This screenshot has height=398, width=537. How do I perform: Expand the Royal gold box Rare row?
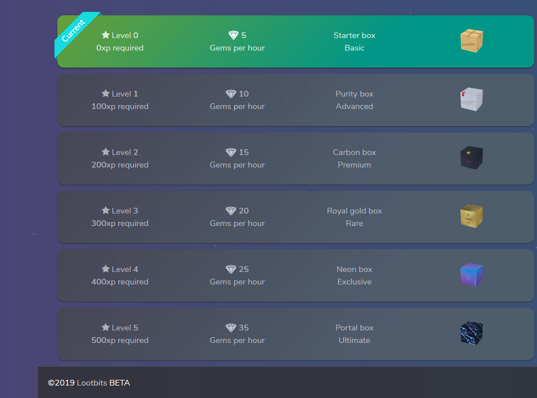tap(295, 217)
